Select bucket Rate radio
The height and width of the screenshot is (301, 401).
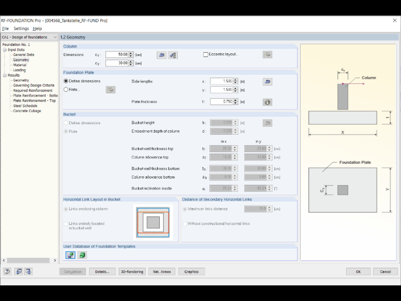[66, 131]
